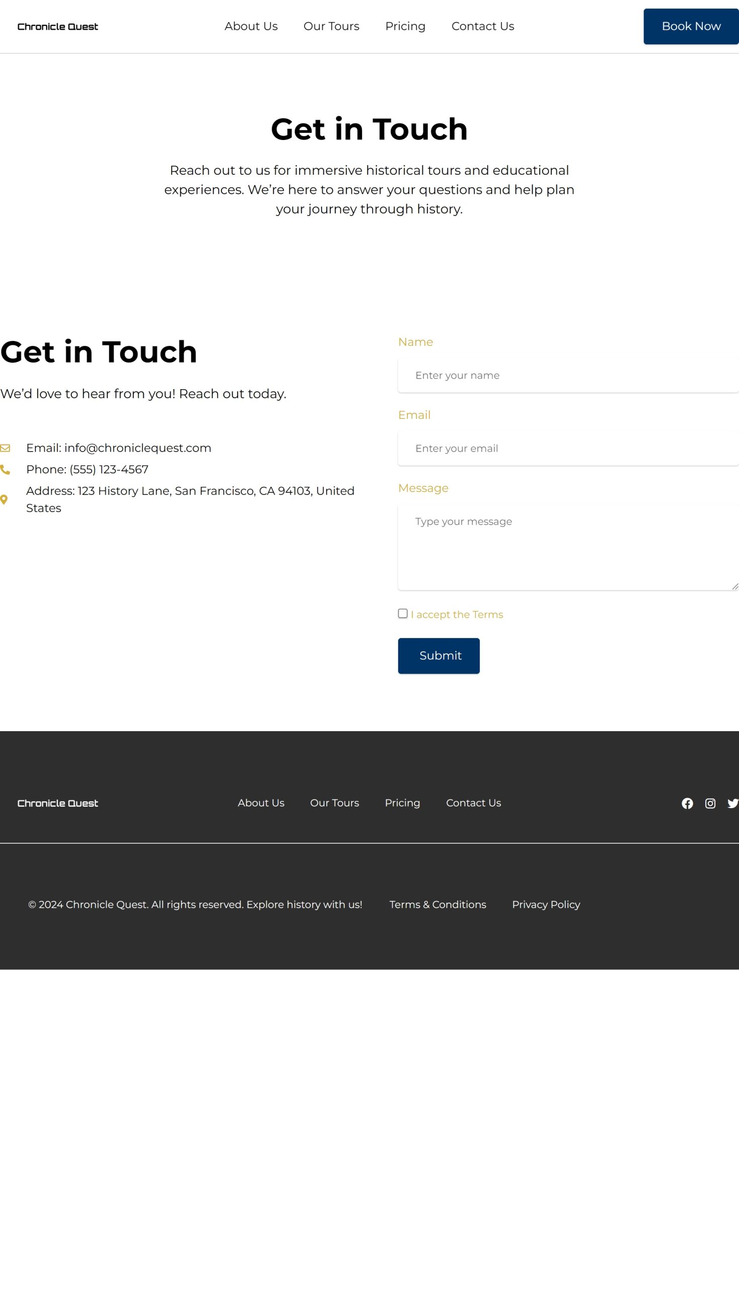
Task: Click the phone icon beside phone number
Action: (5, 470)
